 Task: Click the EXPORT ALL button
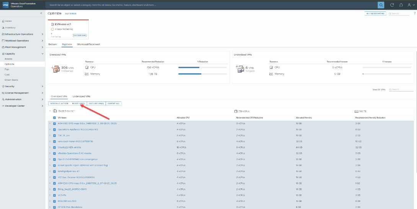coord(114,104)
